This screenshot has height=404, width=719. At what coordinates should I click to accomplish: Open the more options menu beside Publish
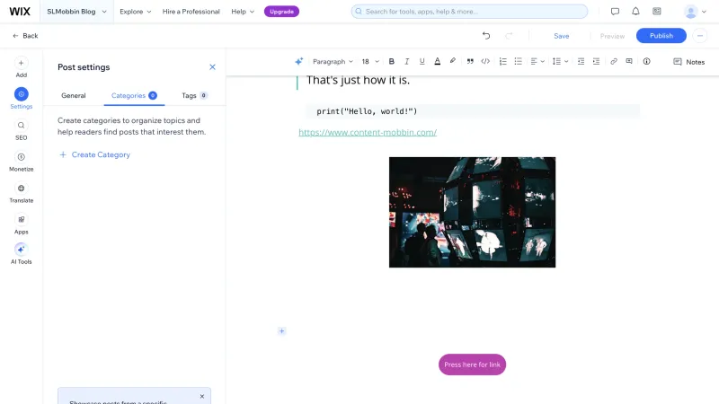700,36
